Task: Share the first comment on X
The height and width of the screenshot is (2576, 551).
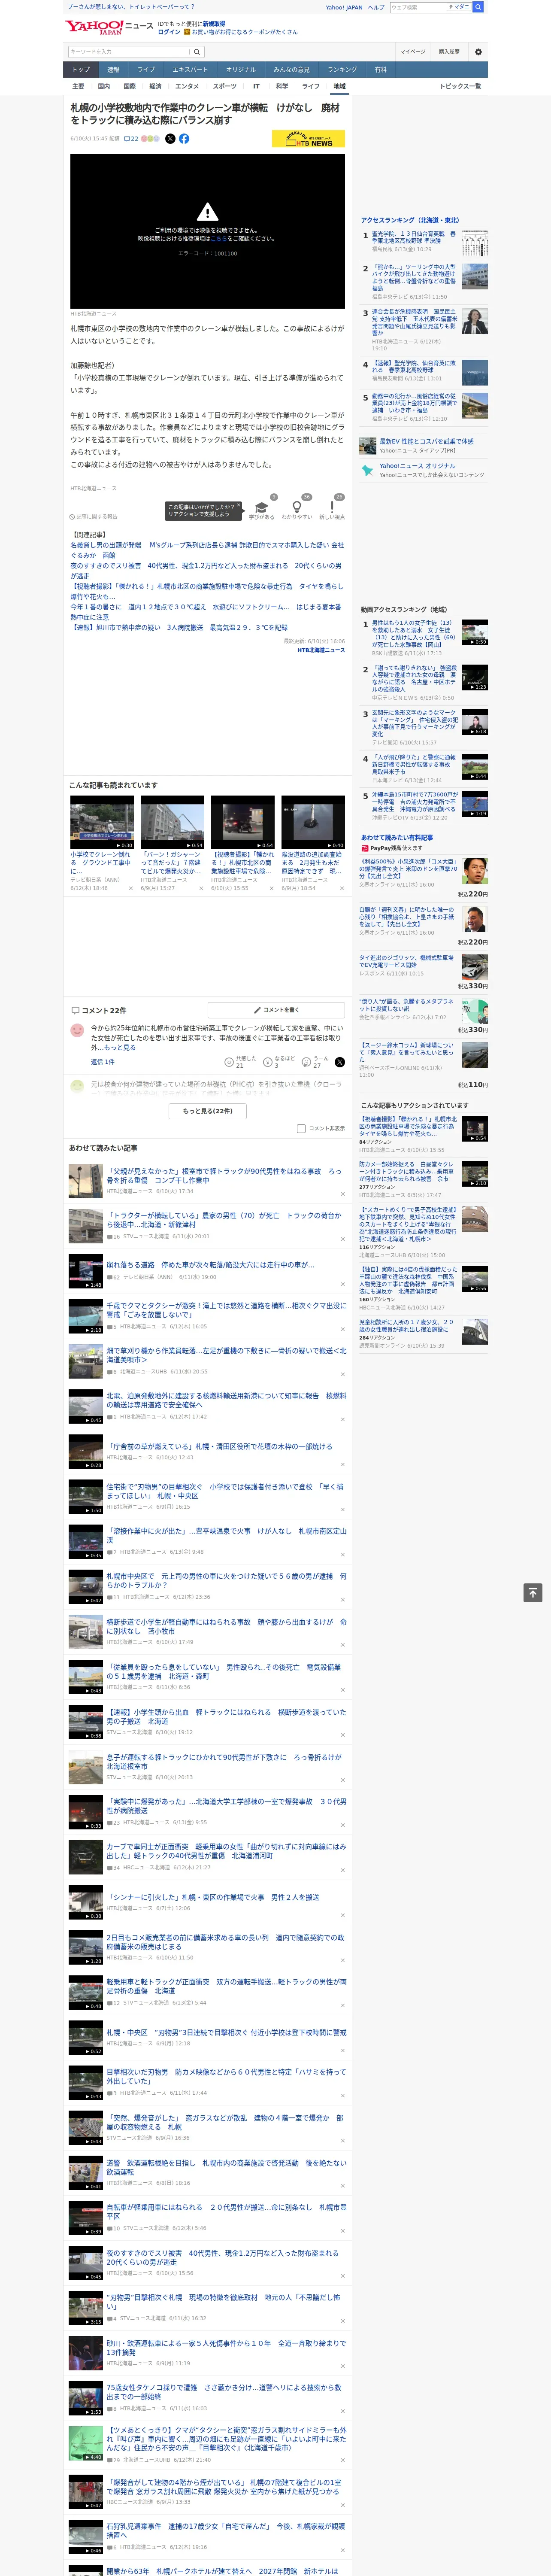Action: pos(340,1062)
